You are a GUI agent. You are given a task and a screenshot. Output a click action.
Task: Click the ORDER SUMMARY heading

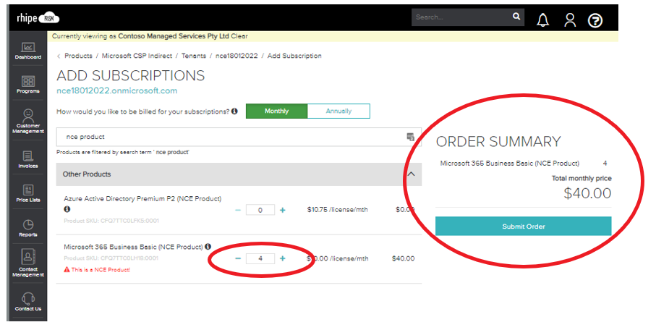coord(498,142)
